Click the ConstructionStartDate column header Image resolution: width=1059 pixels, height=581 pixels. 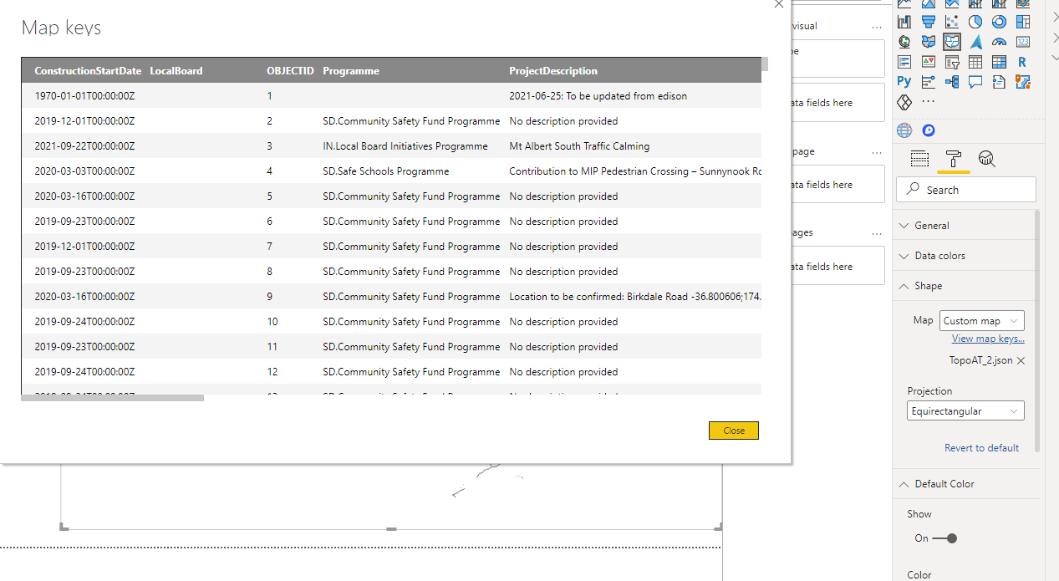pos(88,71)
